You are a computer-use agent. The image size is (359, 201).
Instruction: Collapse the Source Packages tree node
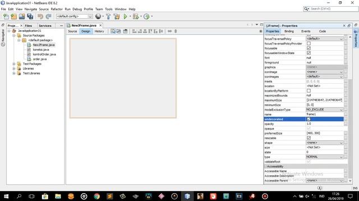(x=14, y=36)
